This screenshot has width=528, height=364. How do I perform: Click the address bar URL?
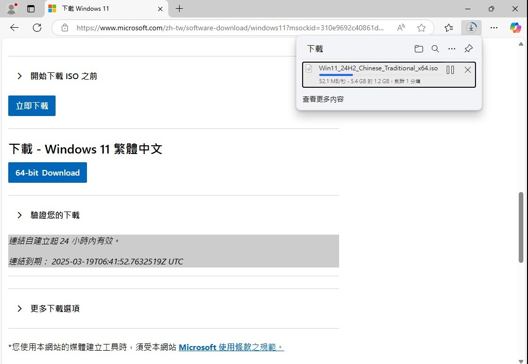point(230,28)
